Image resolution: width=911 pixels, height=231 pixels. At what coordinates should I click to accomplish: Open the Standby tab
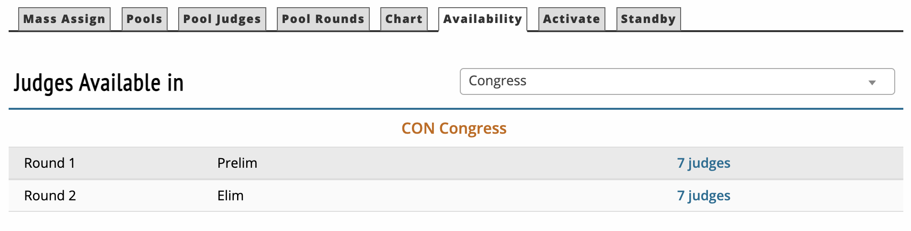coord(648,19)
